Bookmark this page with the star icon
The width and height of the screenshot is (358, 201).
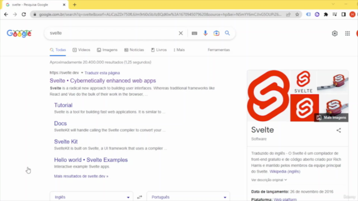point(297,15)
